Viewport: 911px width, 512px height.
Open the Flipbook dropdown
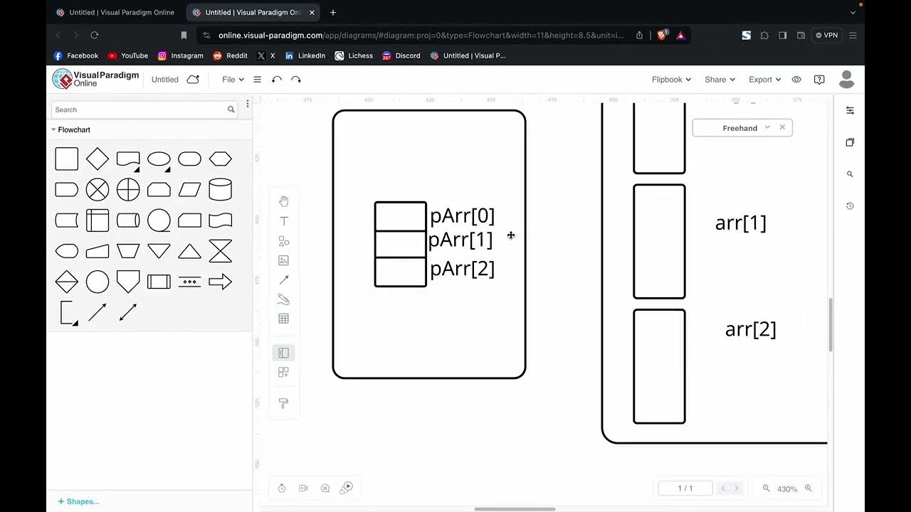pyautogui.click(x=672, y=80)
